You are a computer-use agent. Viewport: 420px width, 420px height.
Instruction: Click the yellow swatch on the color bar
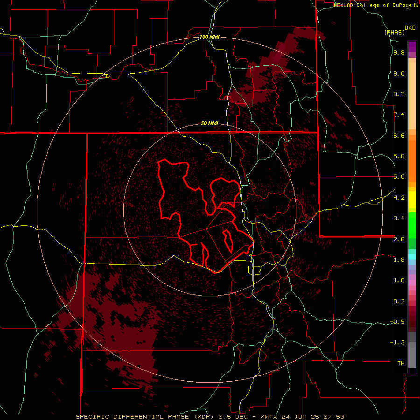(412, 200)
